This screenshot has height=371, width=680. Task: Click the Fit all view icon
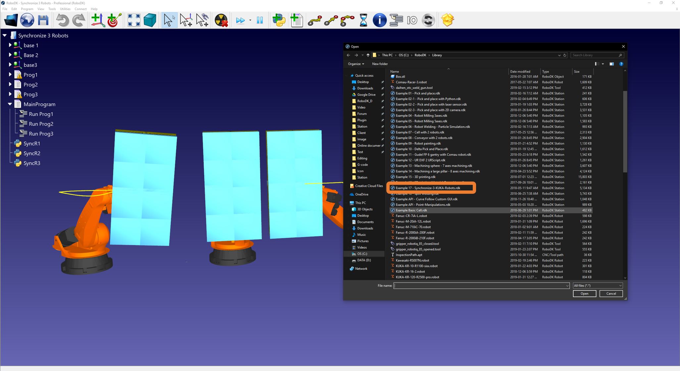pos(134,20)
